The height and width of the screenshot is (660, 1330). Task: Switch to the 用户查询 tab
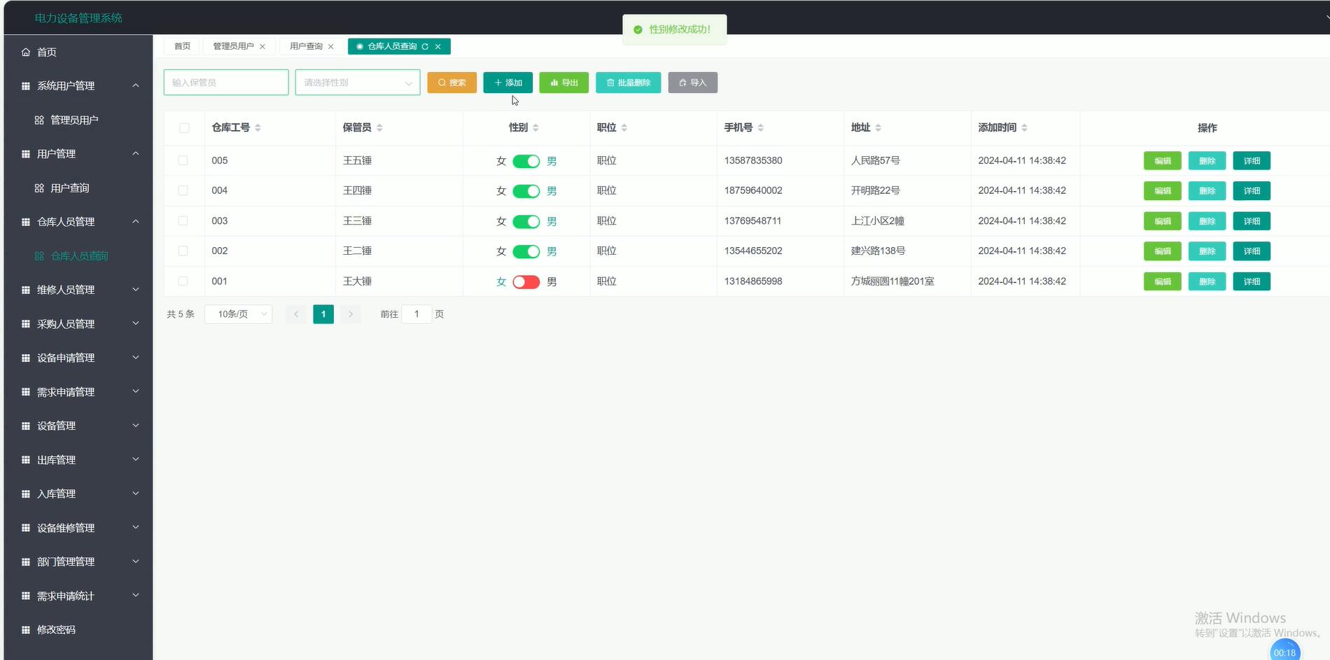pos(307,46)
